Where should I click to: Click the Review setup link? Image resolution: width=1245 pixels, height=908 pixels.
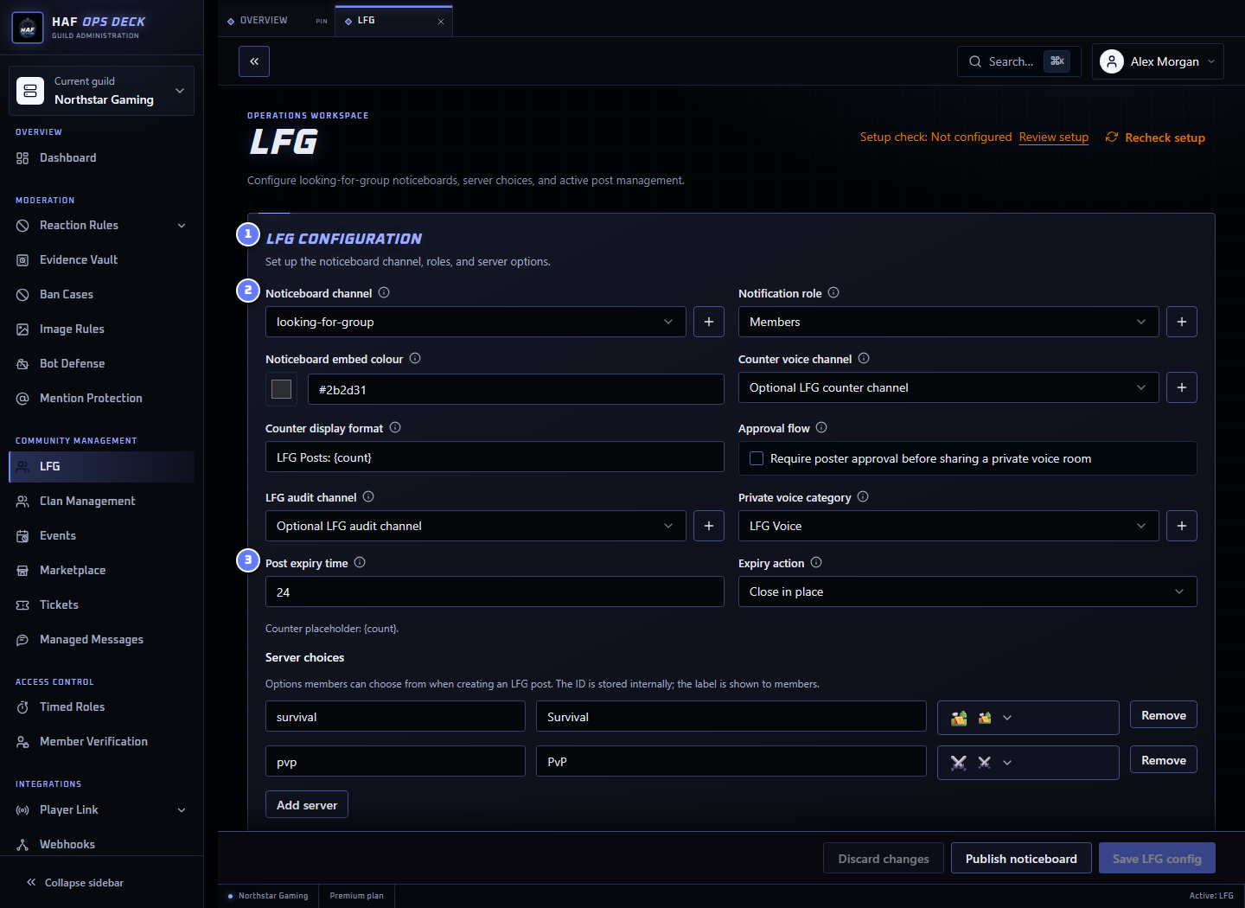[x=1054, y=137]
